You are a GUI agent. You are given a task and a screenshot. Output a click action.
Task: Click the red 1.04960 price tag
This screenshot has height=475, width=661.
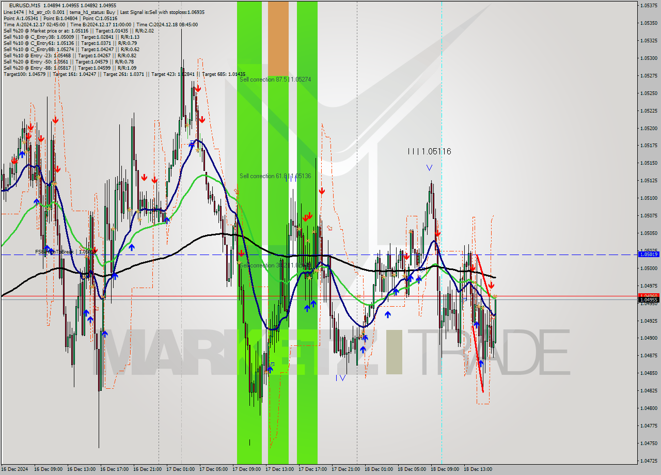[x=649, y=296]
